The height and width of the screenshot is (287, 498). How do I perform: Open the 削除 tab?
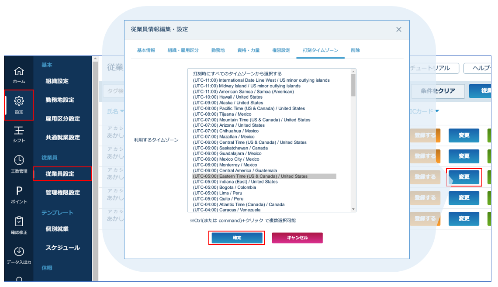pyautogui.click(x=355, y=50)
